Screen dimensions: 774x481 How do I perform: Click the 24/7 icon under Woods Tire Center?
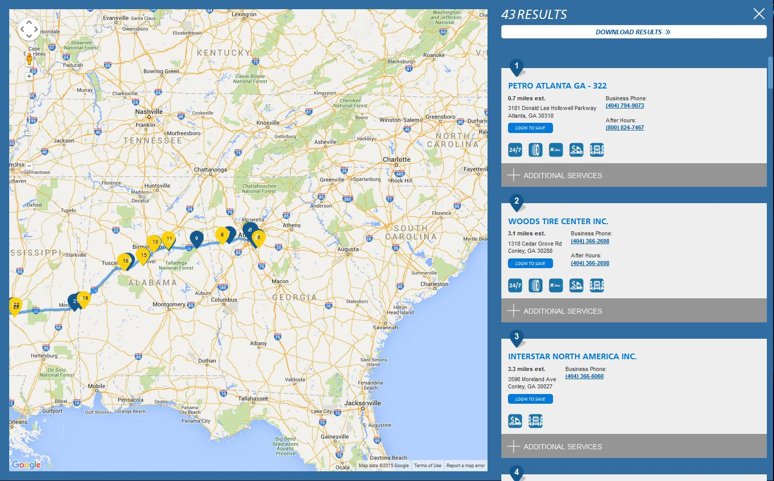pyautogui.click(x=515, y=285)
